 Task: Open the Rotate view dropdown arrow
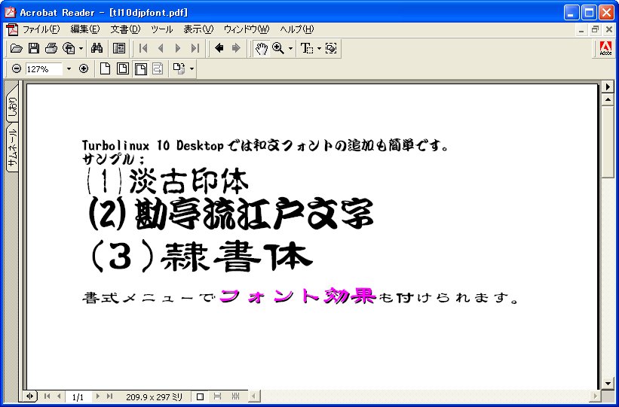click(192, 69)
